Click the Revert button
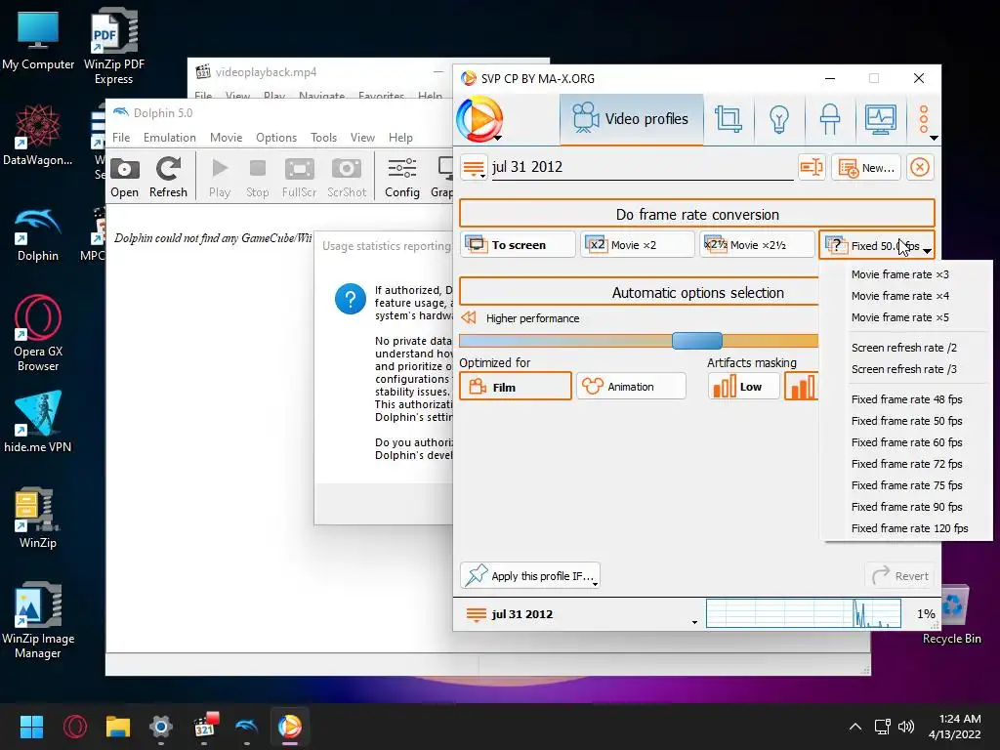The height and width of the screenshot is (750, 1000). (x=899, y=576)
